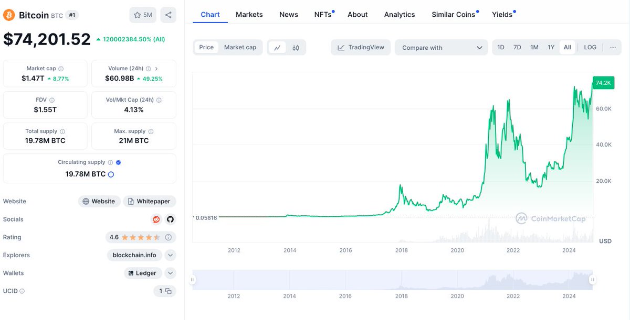This screenshot has width=630, height=320.
Task: Click the verified badge beside Circulating supply
Action: point(119,162)
